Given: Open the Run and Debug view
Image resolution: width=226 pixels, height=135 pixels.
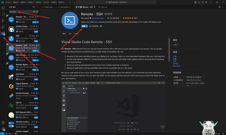Looking at the screenshot, I should [3, 27].
